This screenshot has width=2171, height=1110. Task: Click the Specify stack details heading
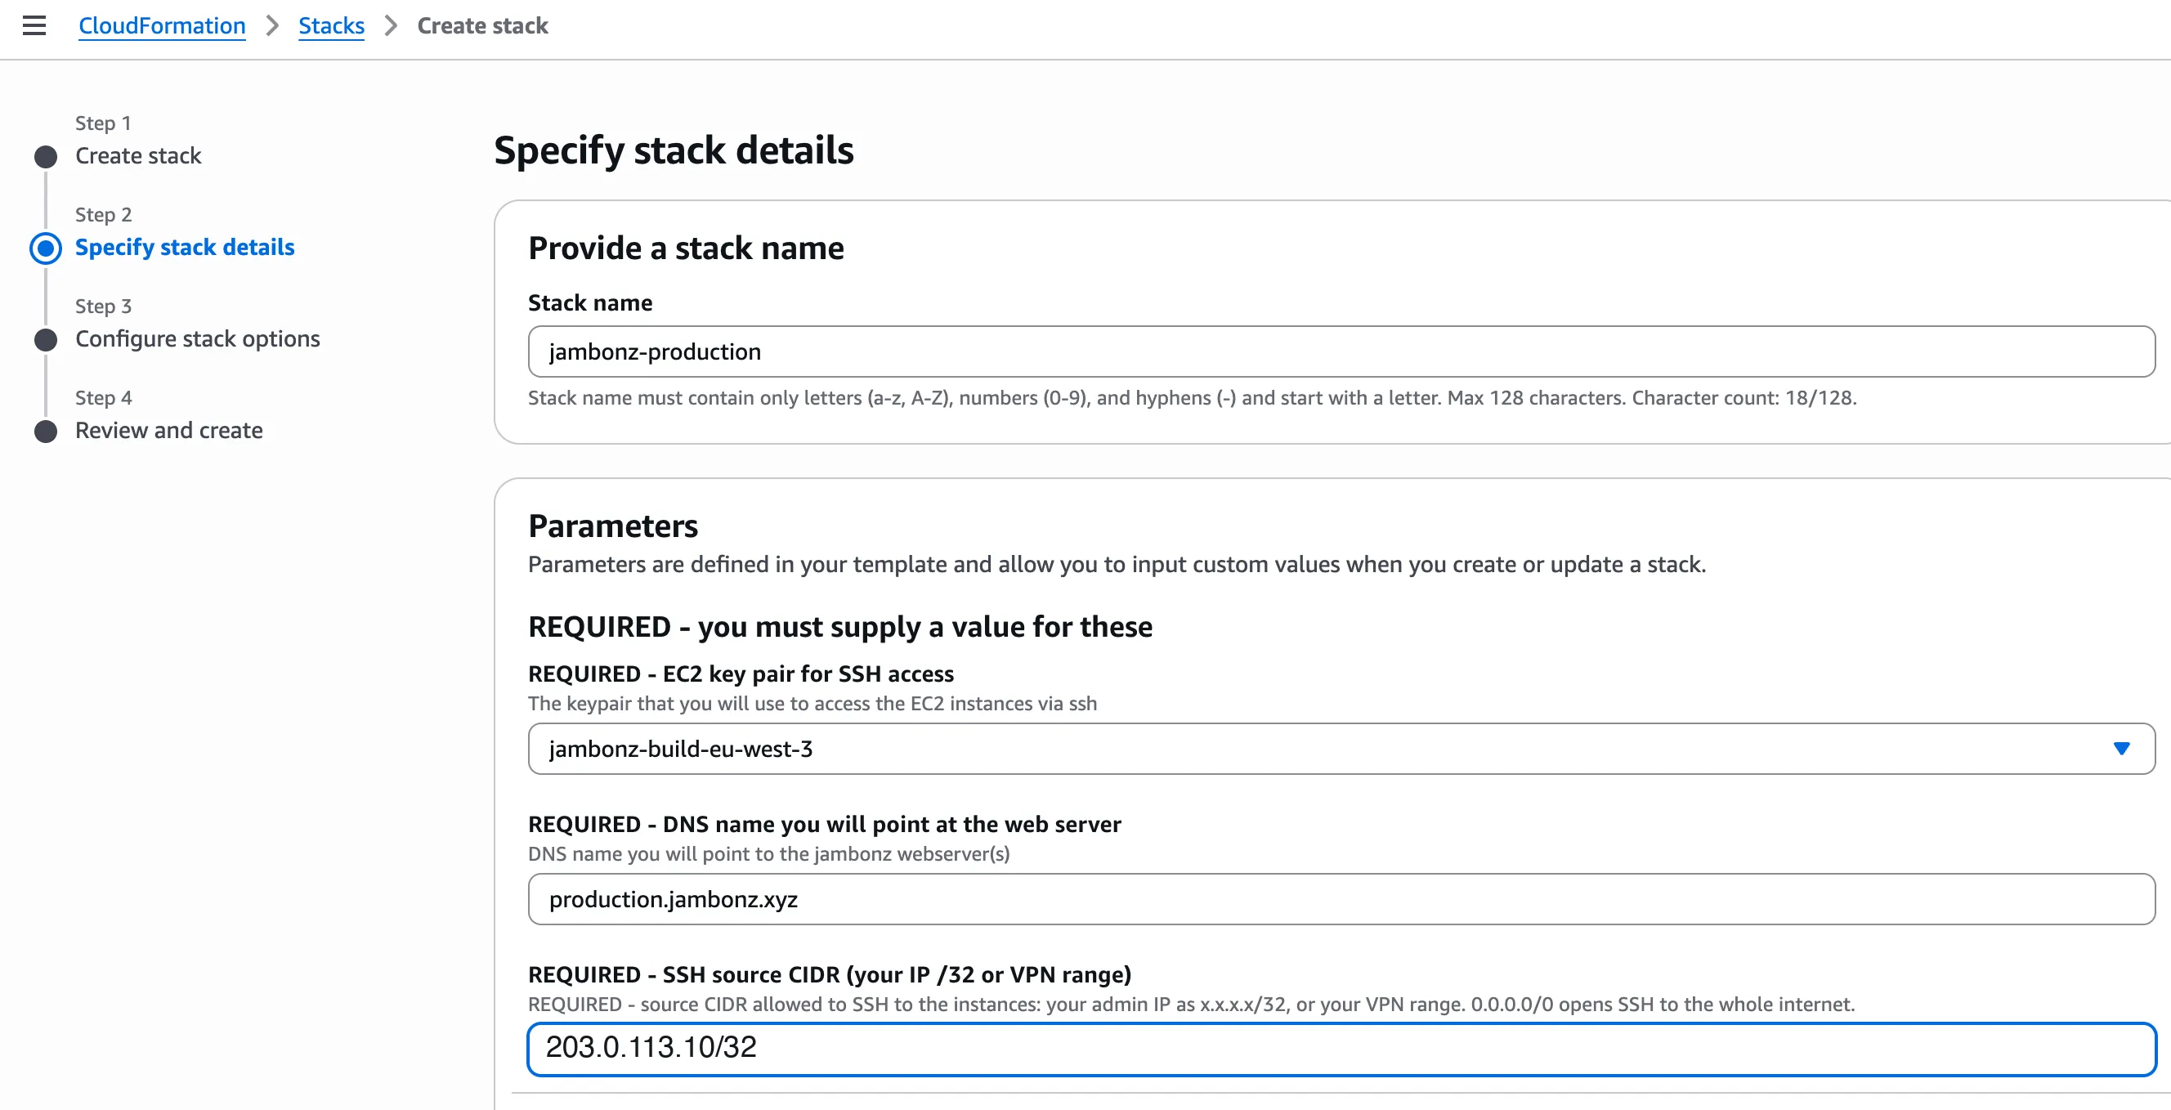[x=674, y=151]
